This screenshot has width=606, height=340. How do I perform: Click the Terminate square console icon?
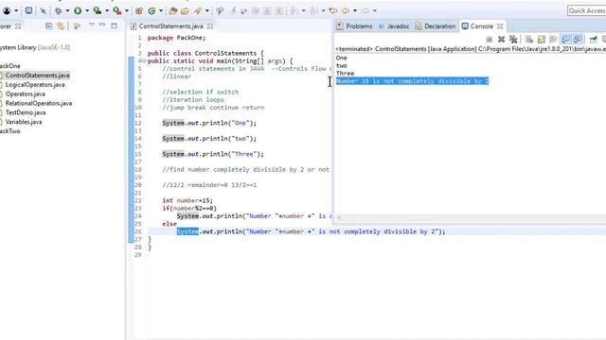pos(490,39)
